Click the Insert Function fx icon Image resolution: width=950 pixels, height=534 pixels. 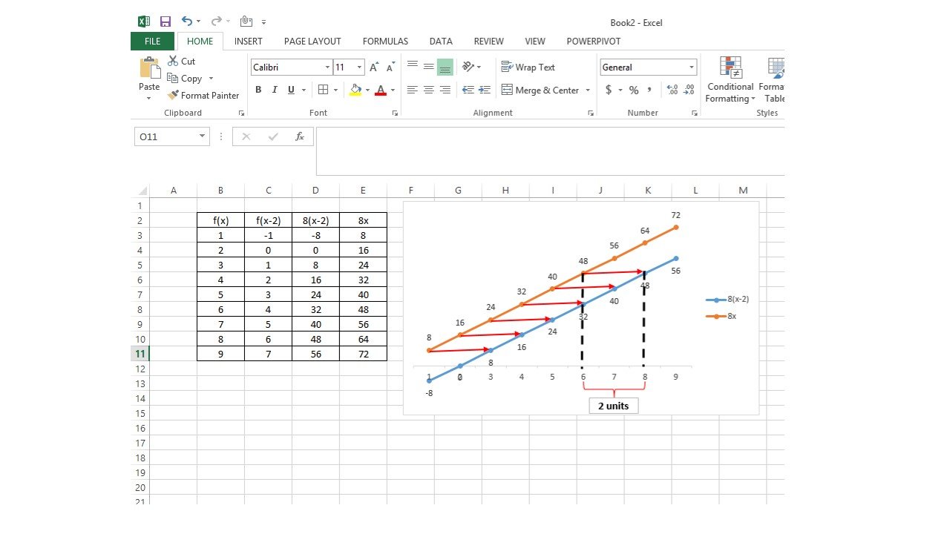click(x=299, y=136)
